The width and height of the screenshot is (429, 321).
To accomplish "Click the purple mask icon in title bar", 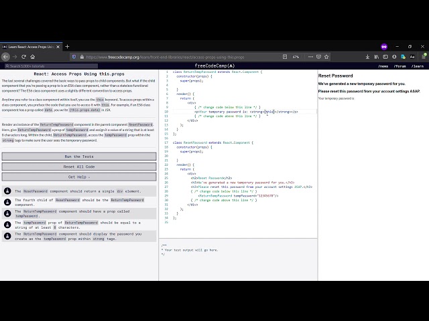I will (x=384, y=47).
